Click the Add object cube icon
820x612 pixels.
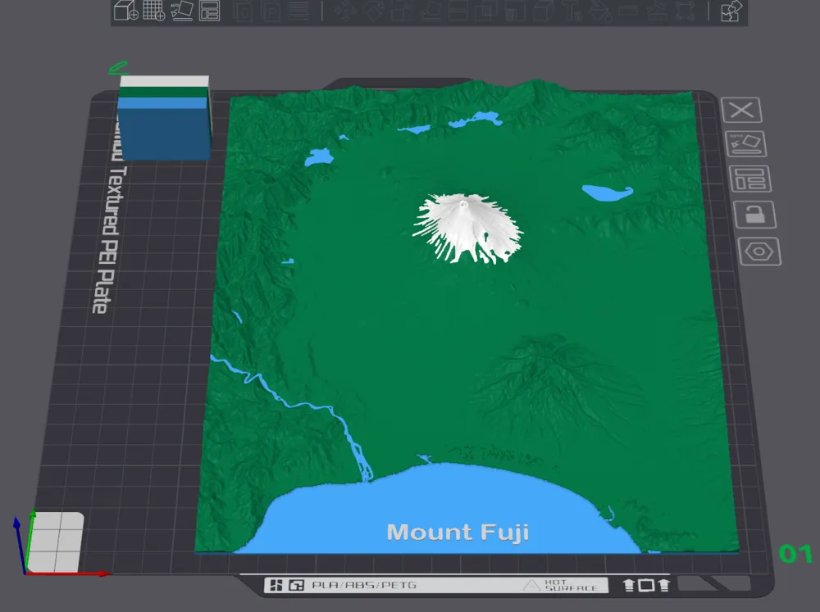[126, 11]
